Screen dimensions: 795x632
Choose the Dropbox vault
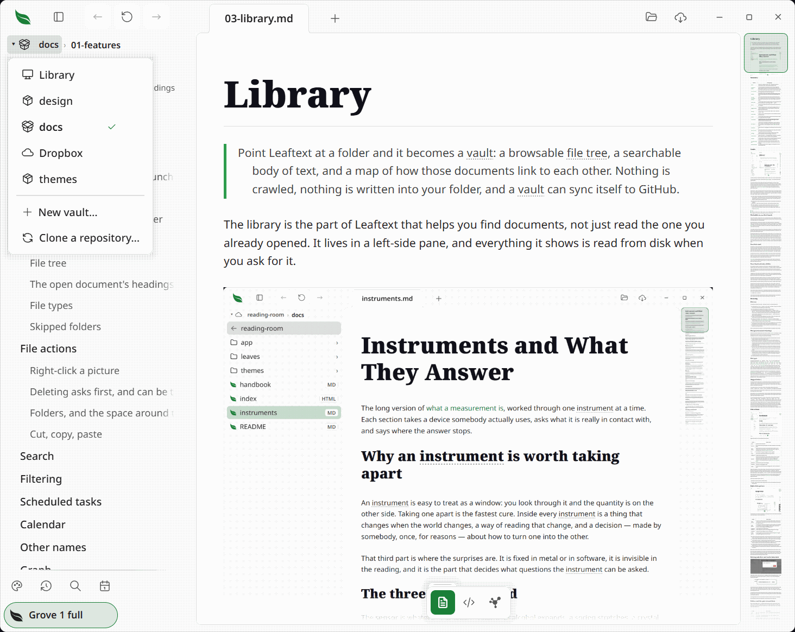point(80,153)
